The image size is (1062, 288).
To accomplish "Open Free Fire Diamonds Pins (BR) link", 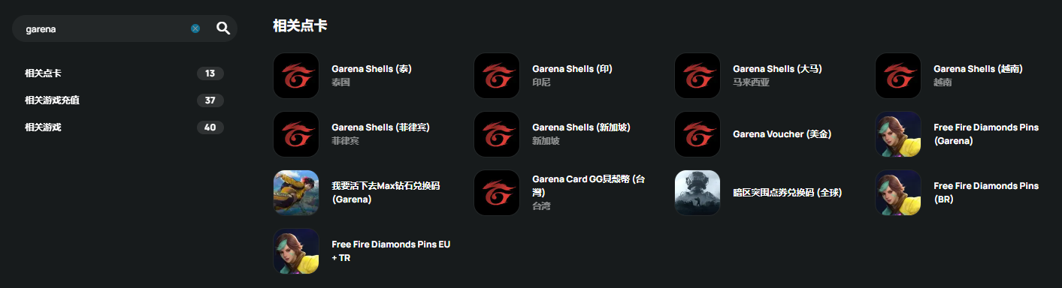I will pyautogui.click(x=986, y=193).
